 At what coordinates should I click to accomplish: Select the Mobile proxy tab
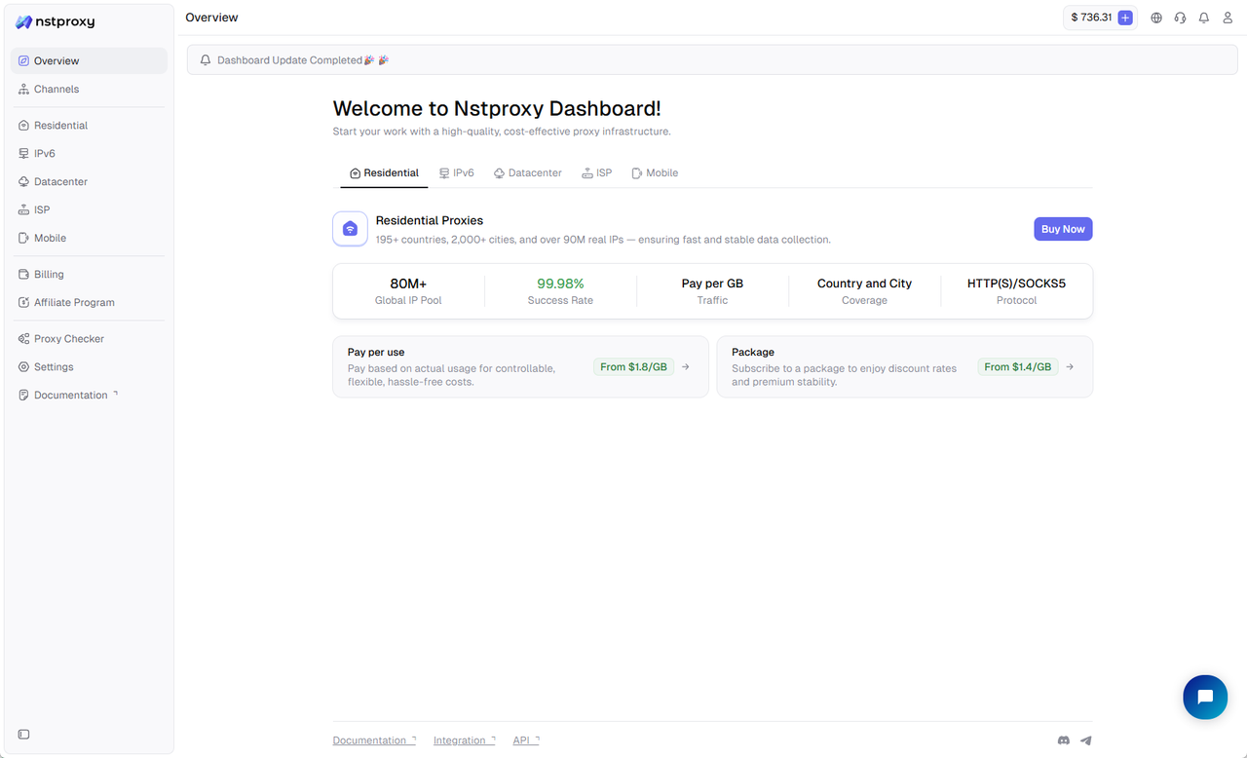[654, 173]
